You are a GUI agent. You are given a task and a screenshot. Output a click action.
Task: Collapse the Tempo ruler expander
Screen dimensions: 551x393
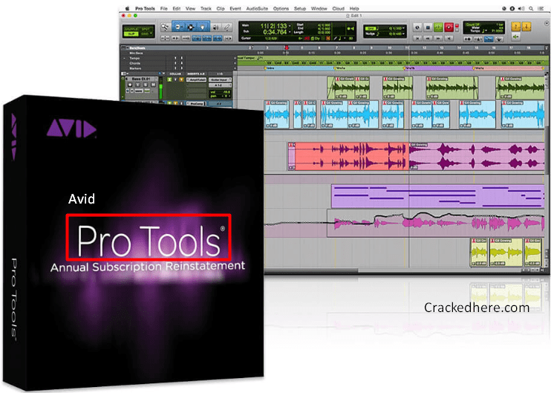coord(125,59)
